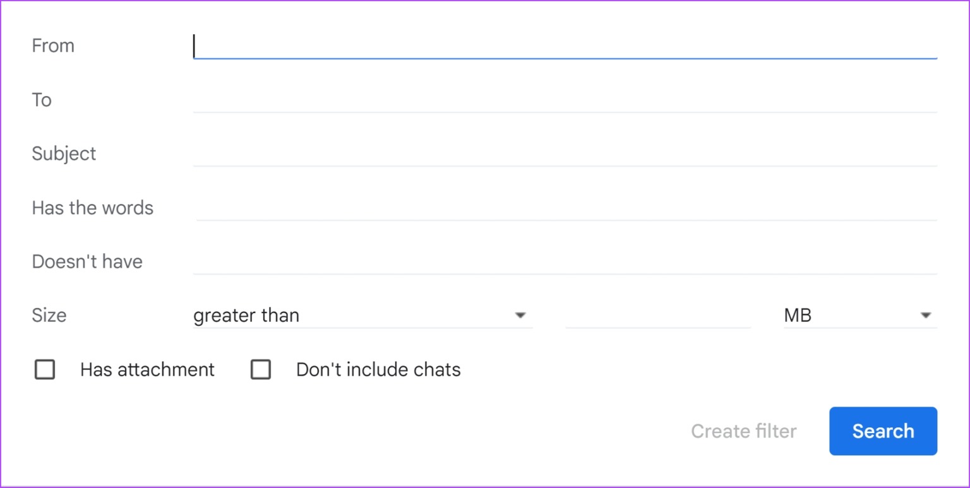This screenshot has width=970, height=488.
Task: Change the email size unit from MB
Action: tap(859, 314)
